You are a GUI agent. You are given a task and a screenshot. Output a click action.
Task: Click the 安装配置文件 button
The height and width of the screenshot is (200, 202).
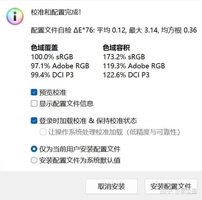pos(171,186)
